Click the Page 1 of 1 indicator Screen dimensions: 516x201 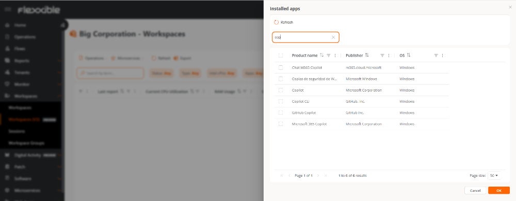point(303,176)
